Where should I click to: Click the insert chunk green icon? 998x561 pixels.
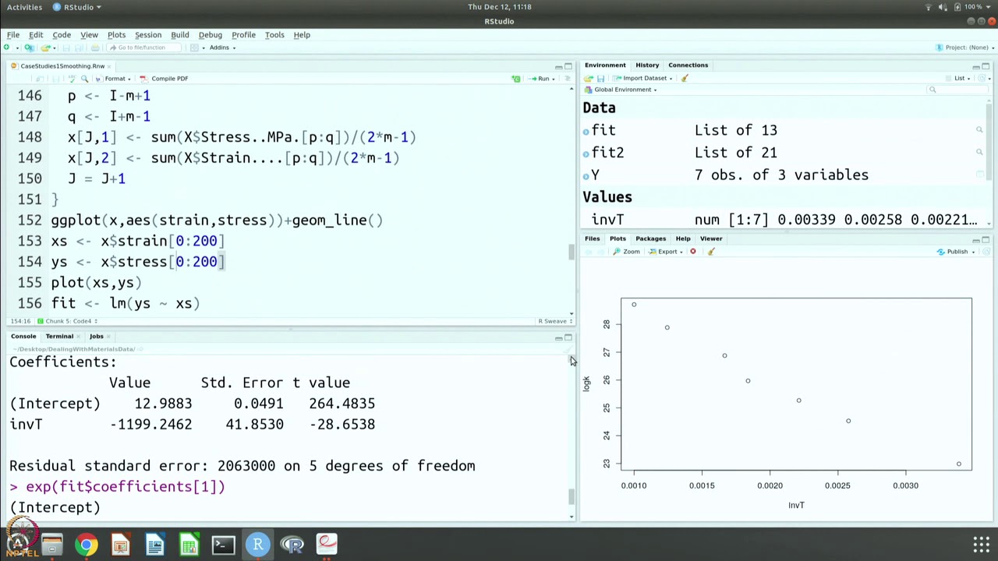pyautogui.click(x=516, y=79)
